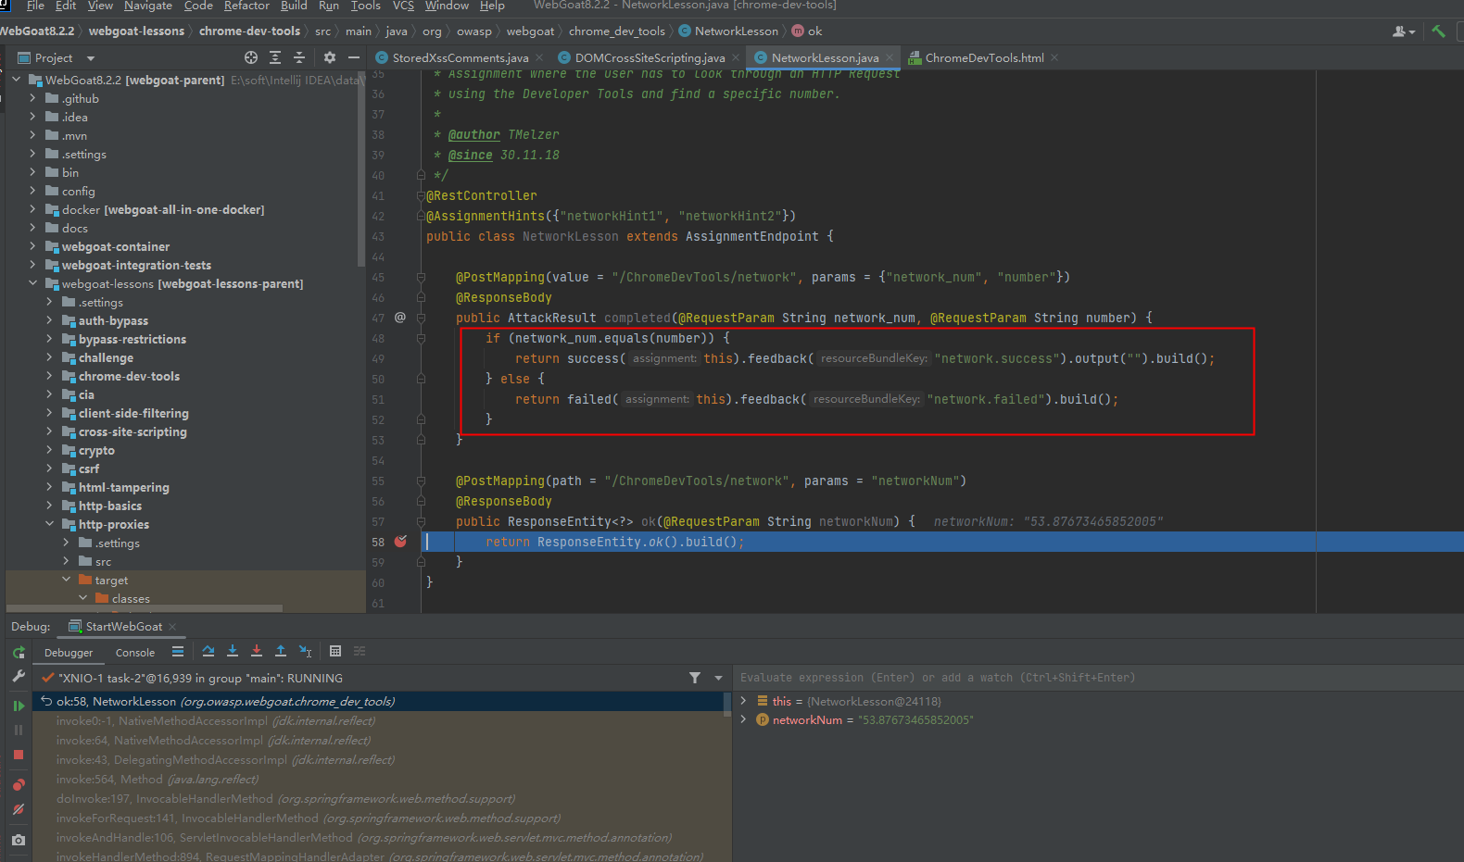Stop the debug session

pyautogui.click(x=19, y=755)
